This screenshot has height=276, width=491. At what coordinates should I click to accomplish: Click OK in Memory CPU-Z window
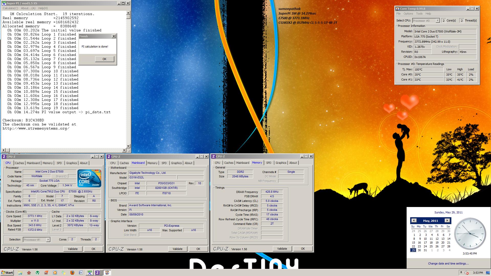tap(303, 249)
